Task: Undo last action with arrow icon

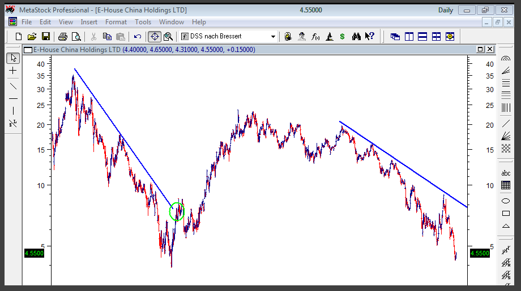Action: click(138, 37)
